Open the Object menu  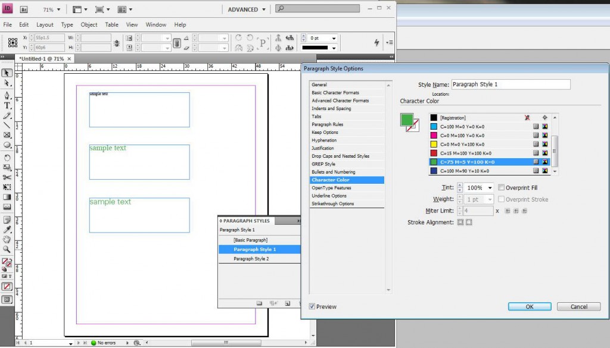pos(89,24)
